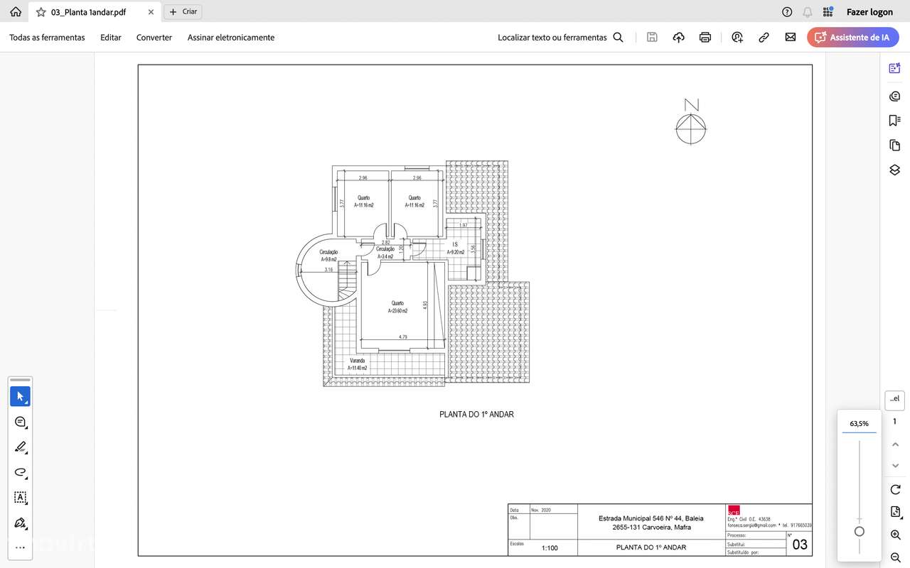Viewport: 910px width, 568px height.
Task: Rotate the page view
Action: coord(895,489)
